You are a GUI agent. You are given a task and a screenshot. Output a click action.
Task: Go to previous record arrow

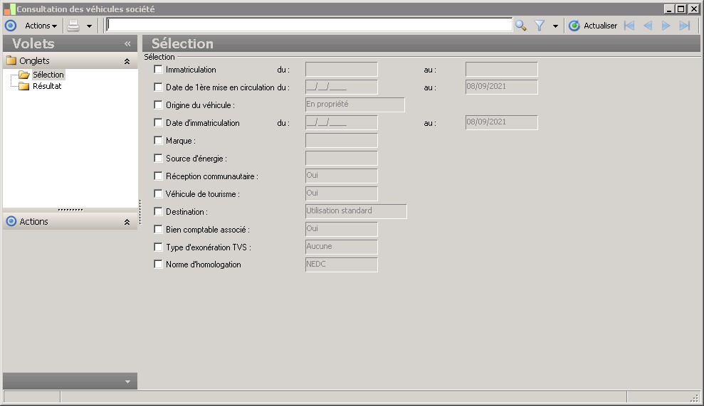coord(648,26)
